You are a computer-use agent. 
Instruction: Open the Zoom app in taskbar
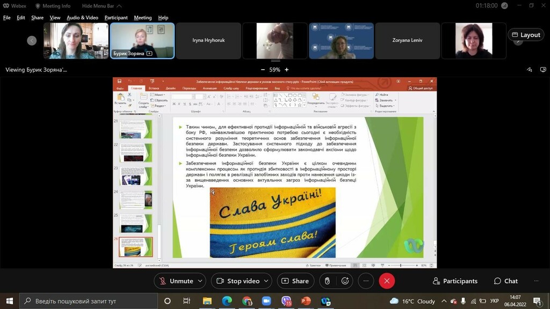coord(266,301)
